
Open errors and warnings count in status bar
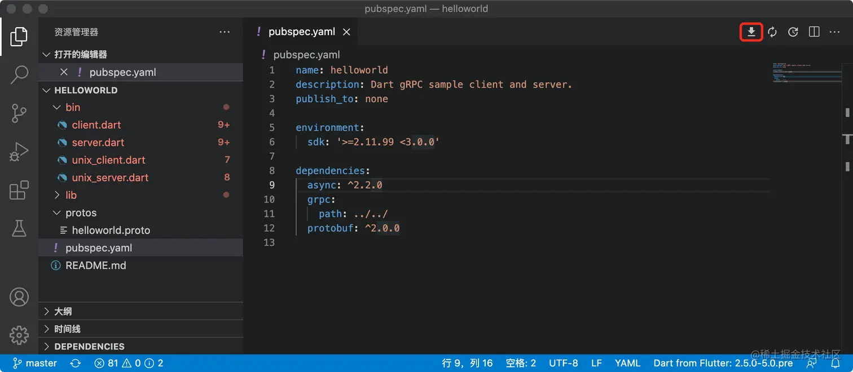click(129, 364)
